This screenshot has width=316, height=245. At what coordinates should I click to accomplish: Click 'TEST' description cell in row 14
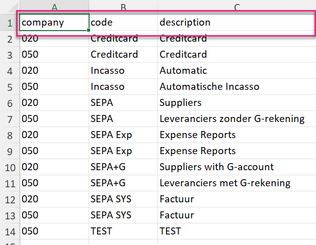tap(237, 231)
